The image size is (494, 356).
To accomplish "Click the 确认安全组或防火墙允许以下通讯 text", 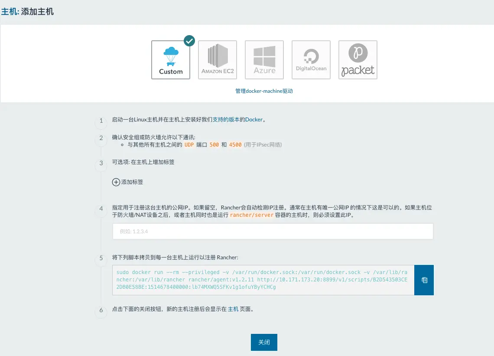I will (154, 137).
